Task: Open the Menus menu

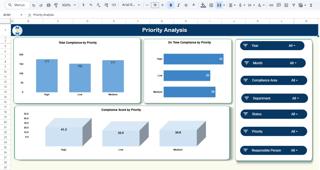Action: pyautogui.click(x=17, y=5)
